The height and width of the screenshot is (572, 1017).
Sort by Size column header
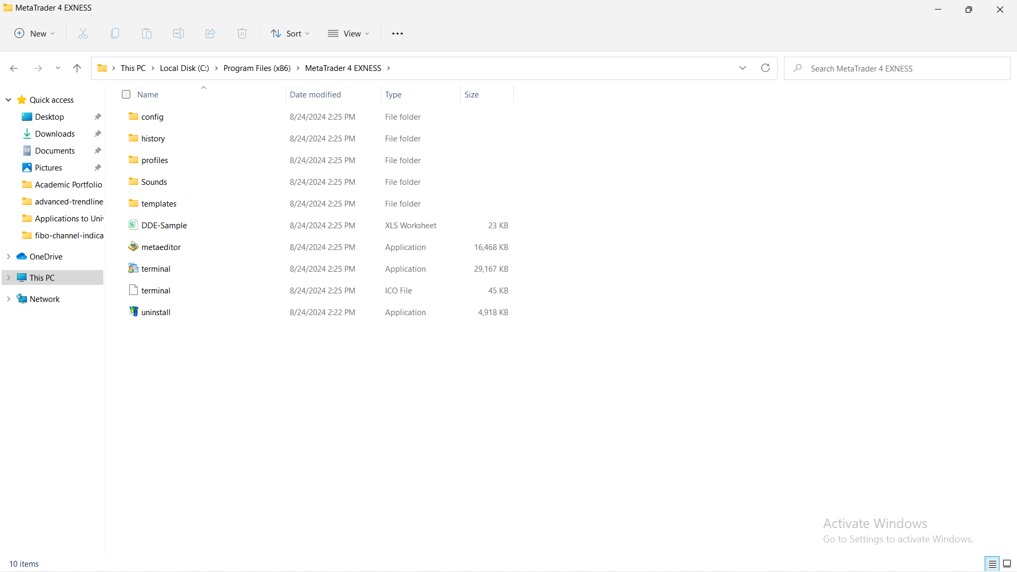click(471, 95)
